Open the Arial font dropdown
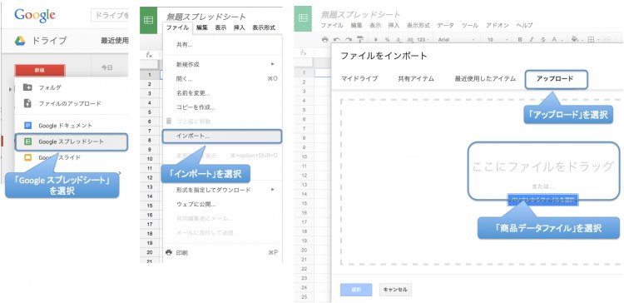This screenshot has width=624, height=303. [457, 40]
